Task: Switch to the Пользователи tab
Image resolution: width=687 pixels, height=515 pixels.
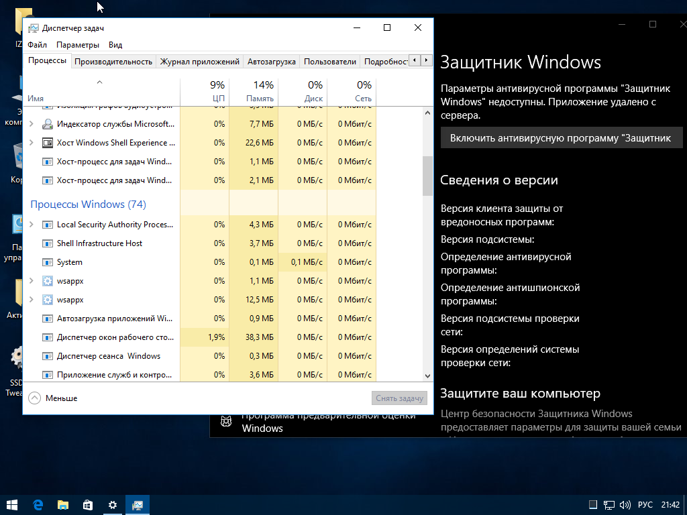Action: tap(330, 62)
